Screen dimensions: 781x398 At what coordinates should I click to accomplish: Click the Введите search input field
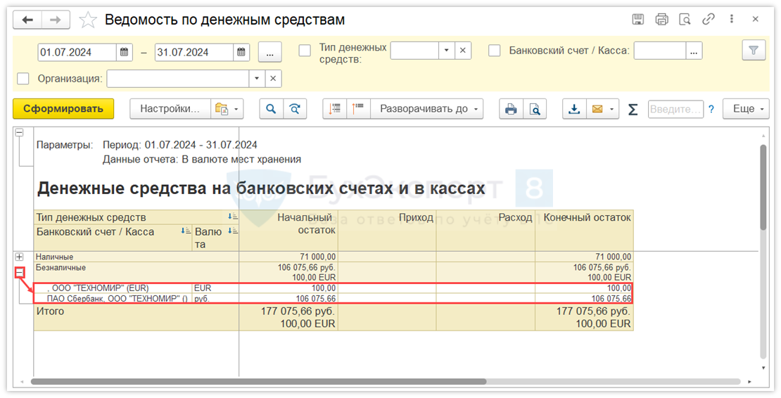675,109
